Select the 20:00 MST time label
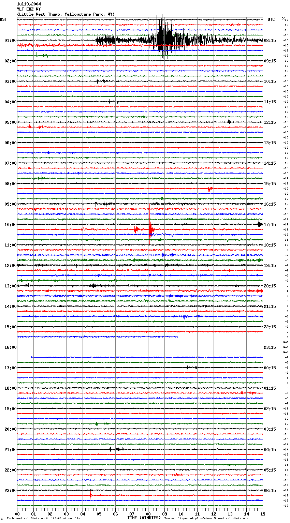Screen dimensions: 290x523 (x=11, y=429)
